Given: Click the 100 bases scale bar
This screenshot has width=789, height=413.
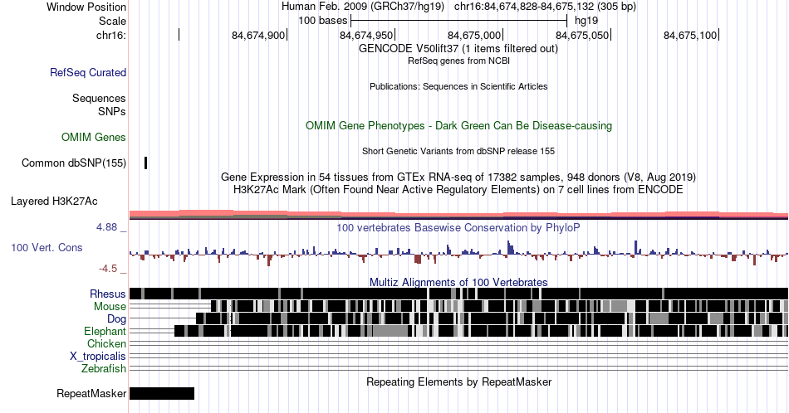Looking at the screenshot, I should click(x=459, y=21).
